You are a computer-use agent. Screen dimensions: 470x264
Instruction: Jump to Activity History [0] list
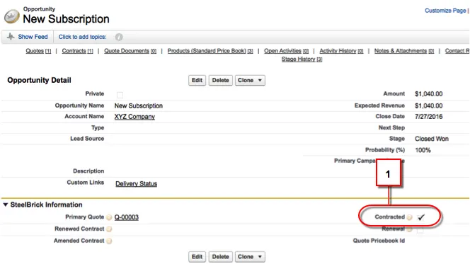tap(341, 51)
